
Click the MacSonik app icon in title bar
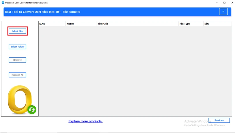[3, 3]
